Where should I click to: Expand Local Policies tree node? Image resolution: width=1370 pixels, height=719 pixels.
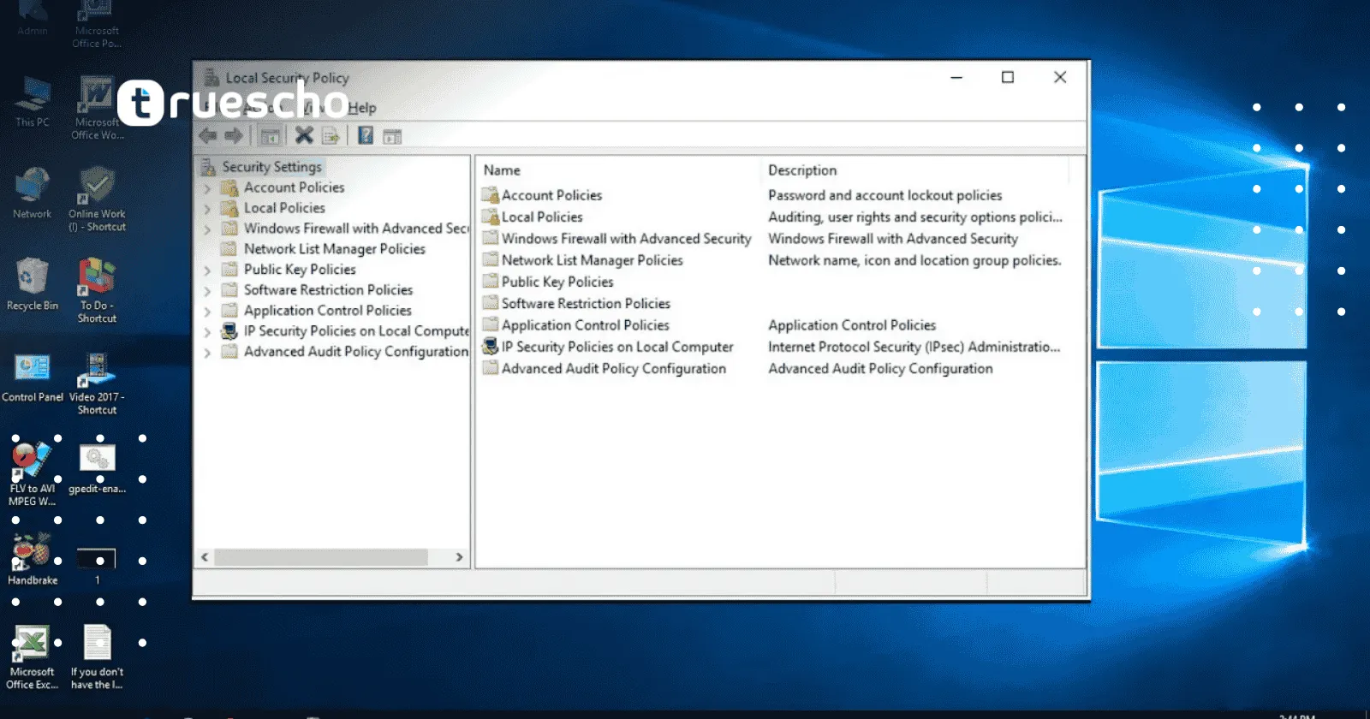tap(207, 208)
